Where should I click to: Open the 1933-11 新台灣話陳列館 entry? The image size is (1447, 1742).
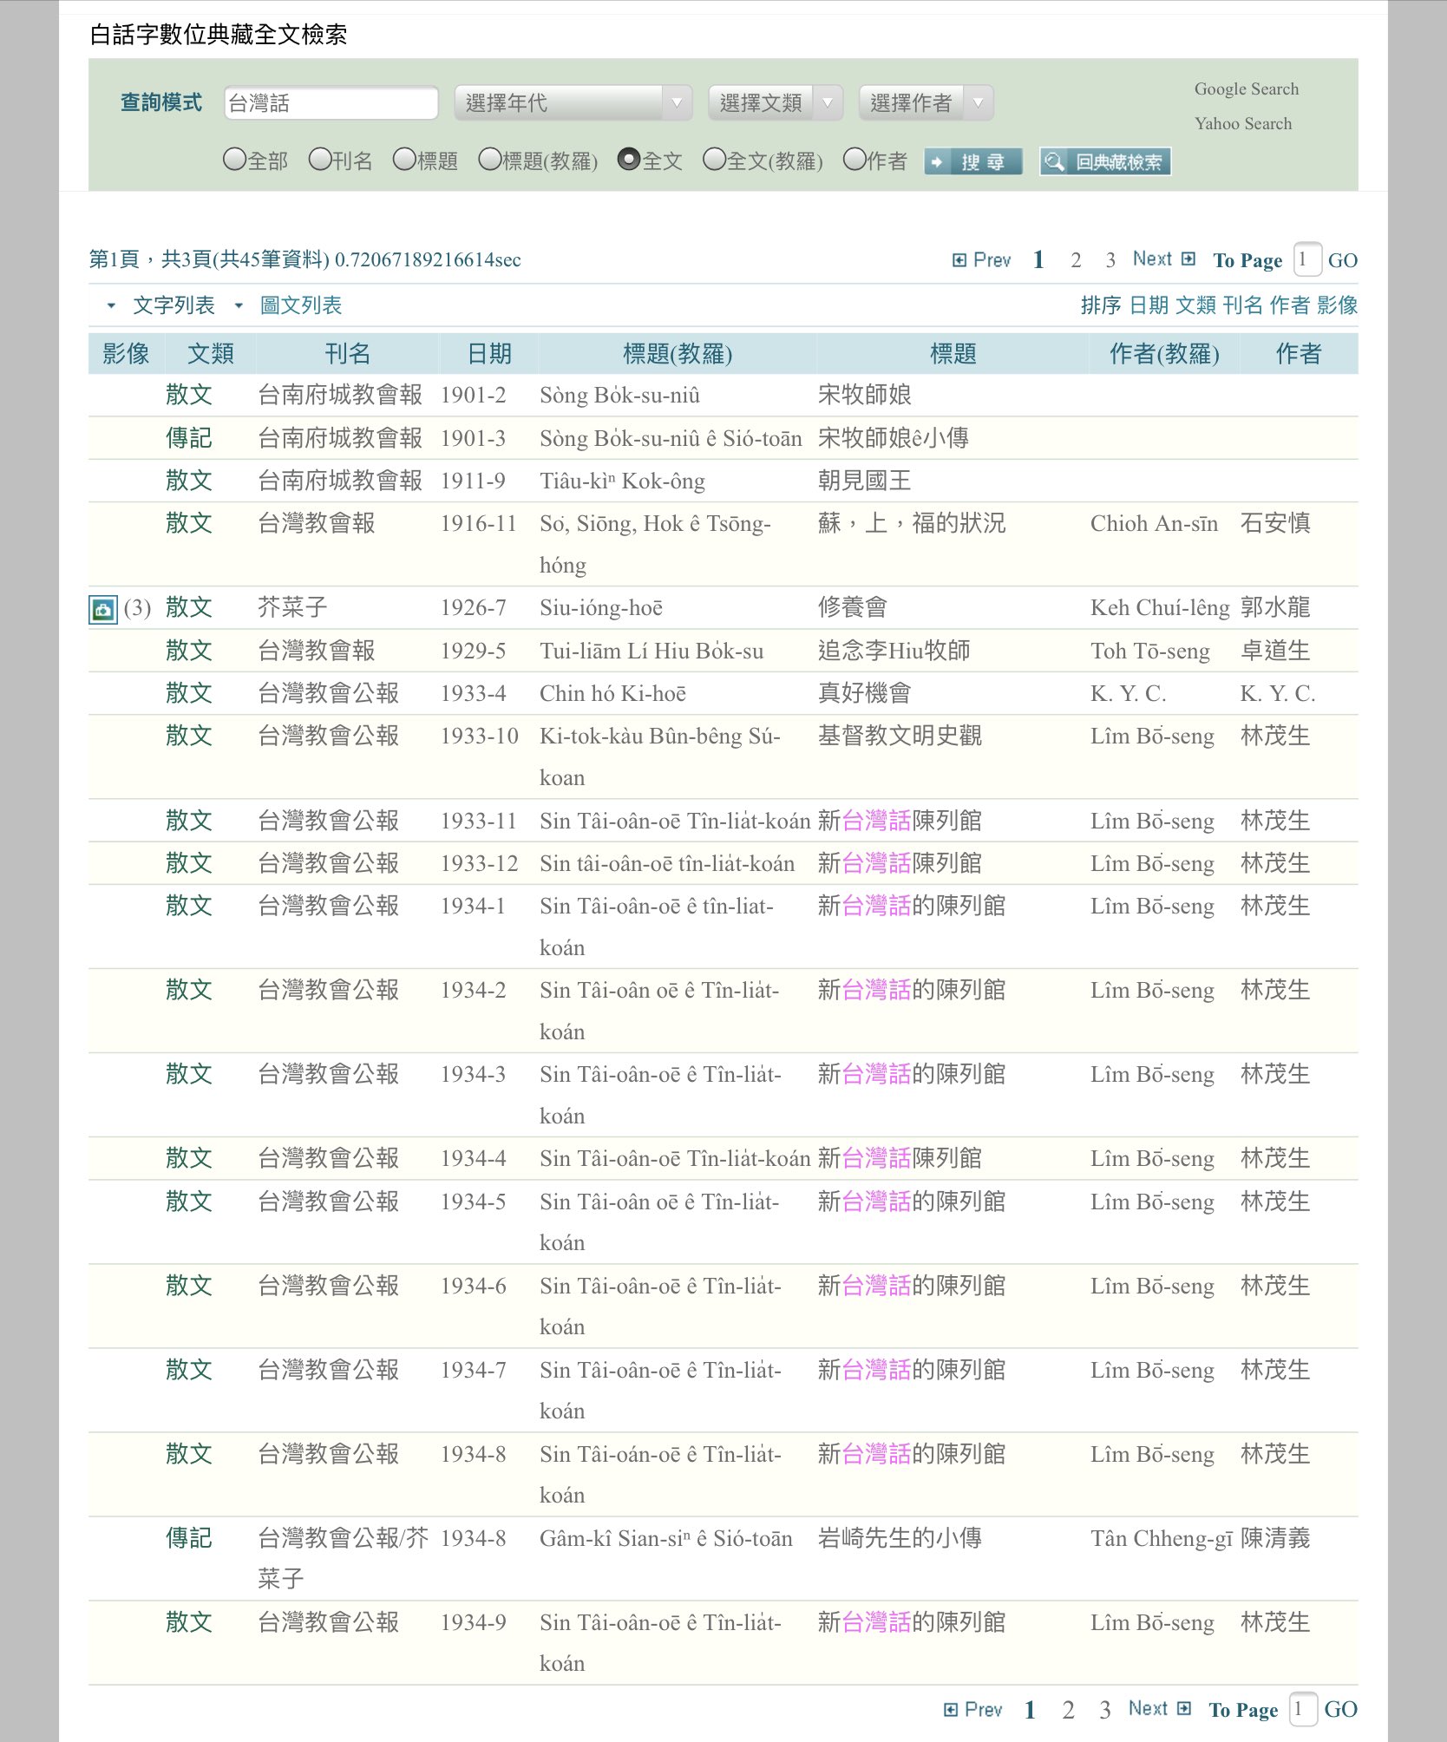click(900, 822)
